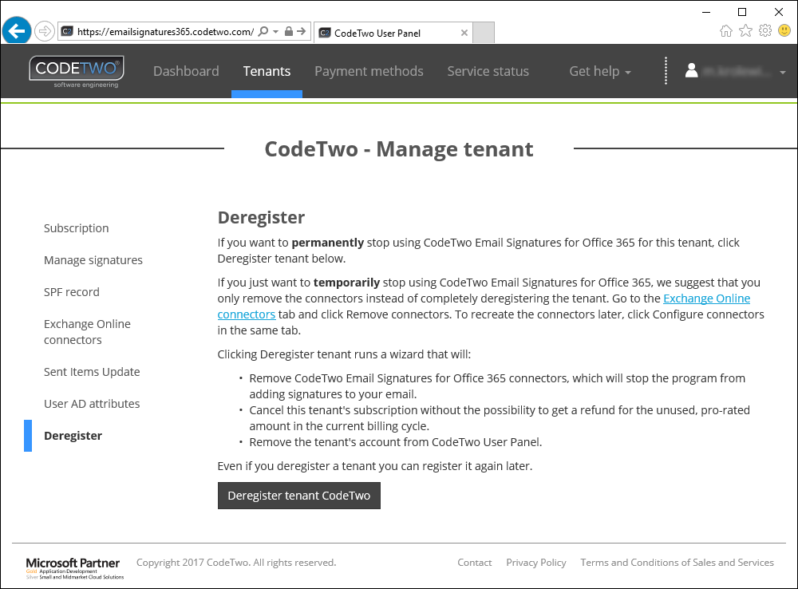
Task: Click the browser forward arrow button
Action: [45, 32]
